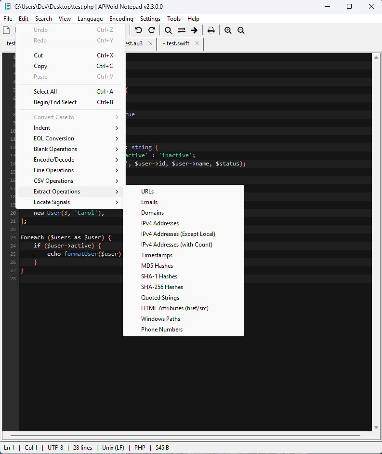Image resolution: width=382 pixels, height=454 pixels.
Task: Expand the Encode/Decode submenu
Action: pos(70,160)
